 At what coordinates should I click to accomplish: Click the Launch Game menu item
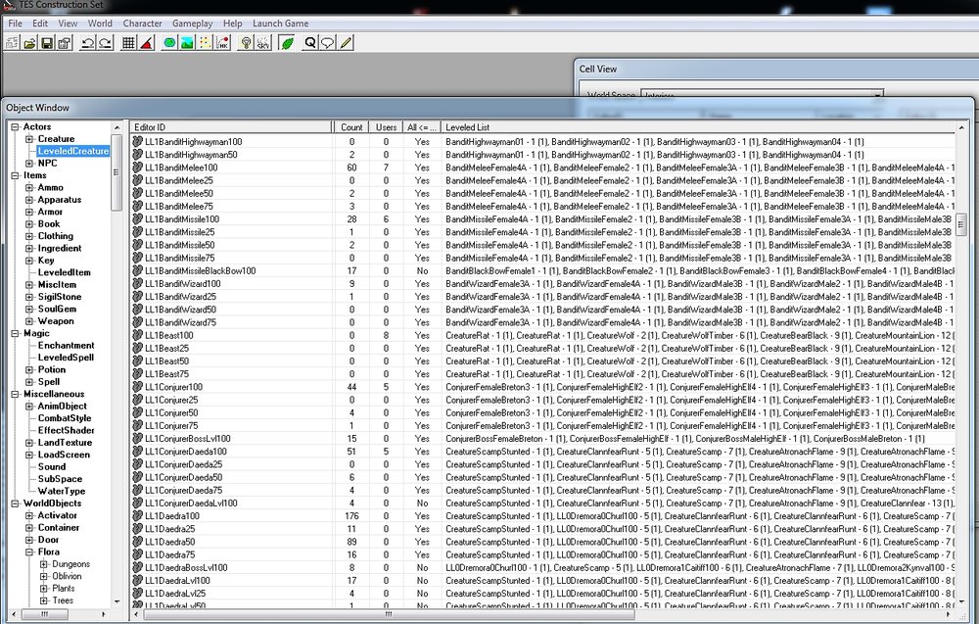[x=280, y=24]
